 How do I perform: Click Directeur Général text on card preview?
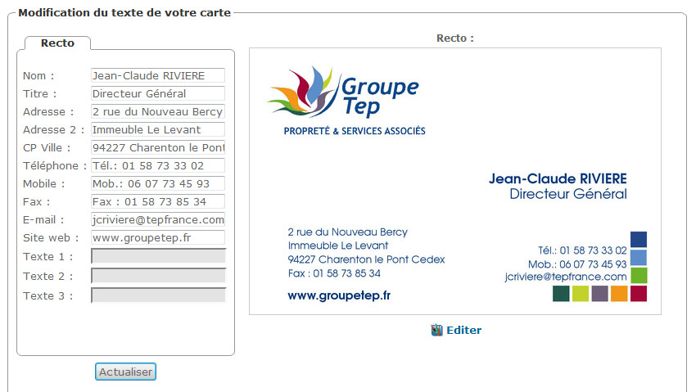[568, 194]
